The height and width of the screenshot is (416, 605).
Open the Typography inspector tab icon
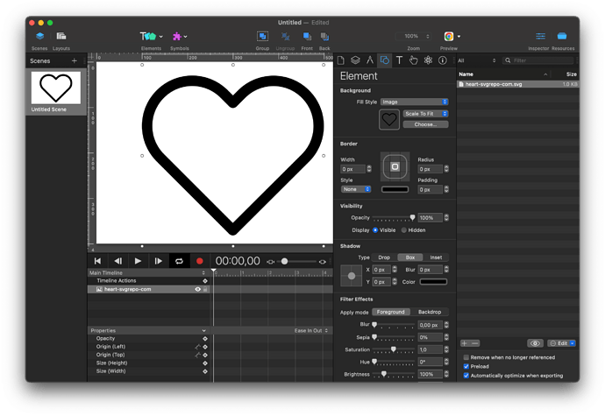point(399,60)
